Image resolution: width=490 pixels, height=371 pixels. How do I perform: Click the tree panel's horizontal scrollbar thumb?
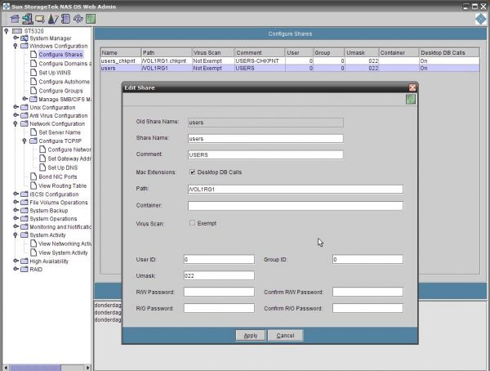tap(35, 368)
